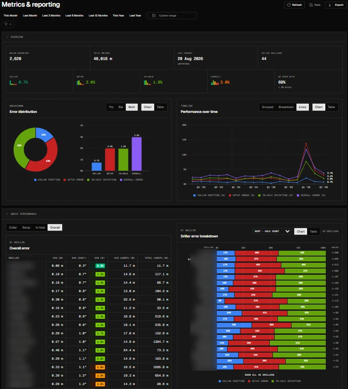
Task: Sort table by Avg (deg°) column
Action: point(79,258)
